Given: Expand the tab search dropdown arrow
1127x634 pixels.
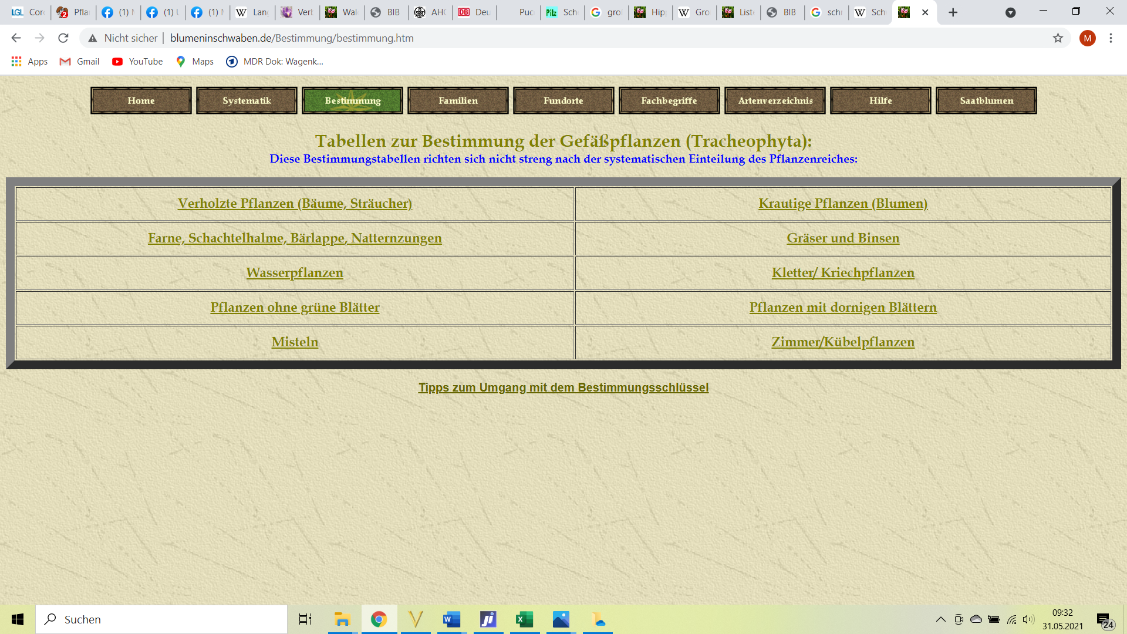Looking at the screenshot, I should click(1010, 12).
